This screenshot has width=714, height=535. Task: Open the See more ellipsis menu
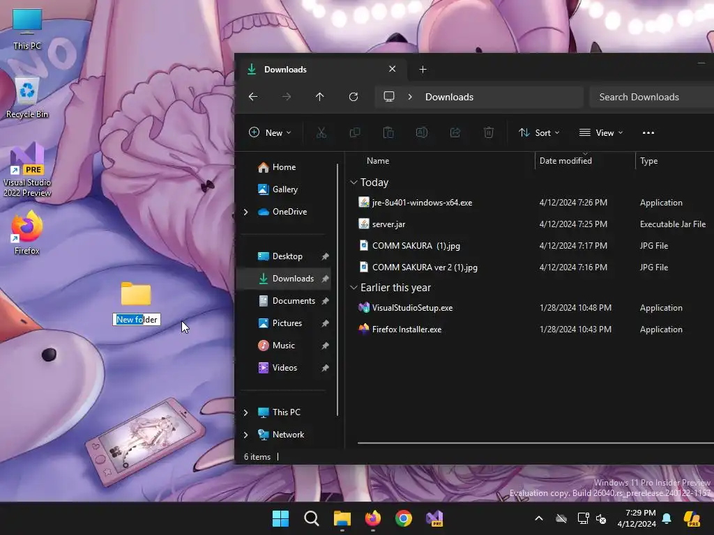pos(648,133)
